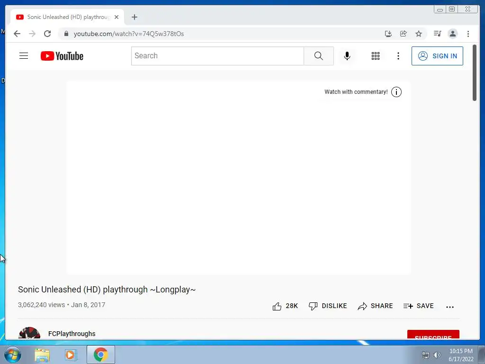Viewport: 485px width, 364px height.
Task: Go back to the previous page
Action: click(x=17, y=34)
